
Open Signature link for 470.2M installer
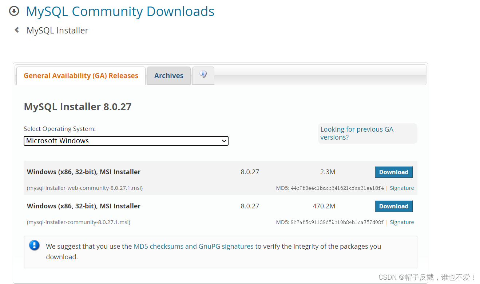(x=402, y=222)
